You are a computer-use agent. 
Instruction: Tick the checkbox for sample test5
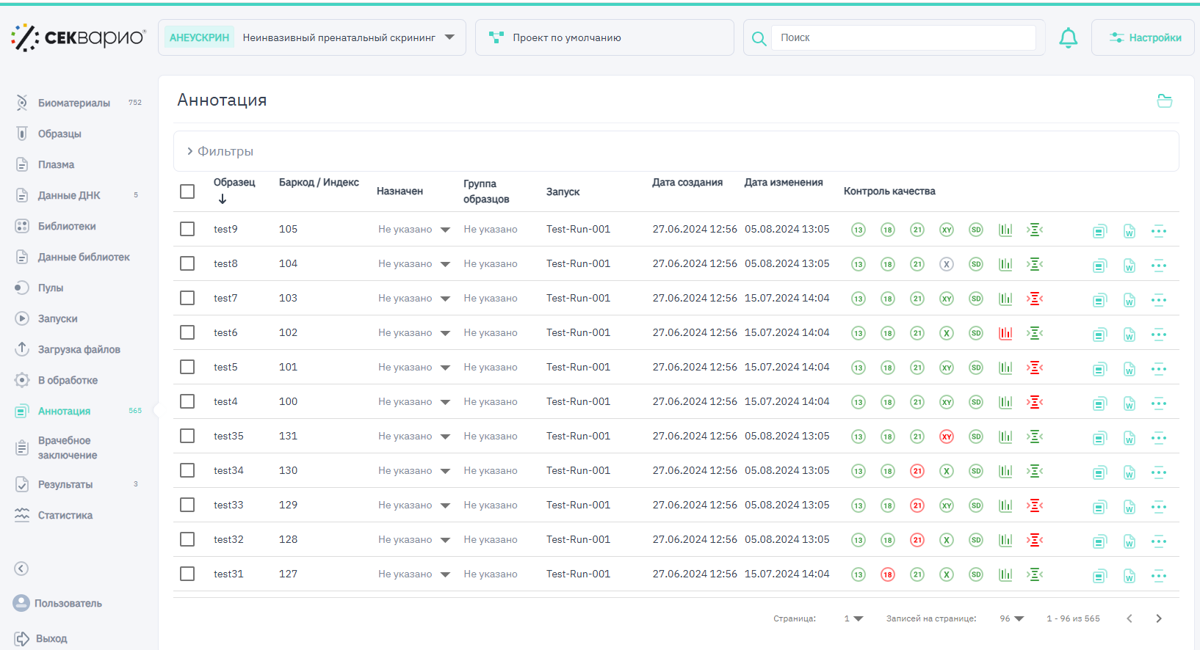tap(187, 367)
